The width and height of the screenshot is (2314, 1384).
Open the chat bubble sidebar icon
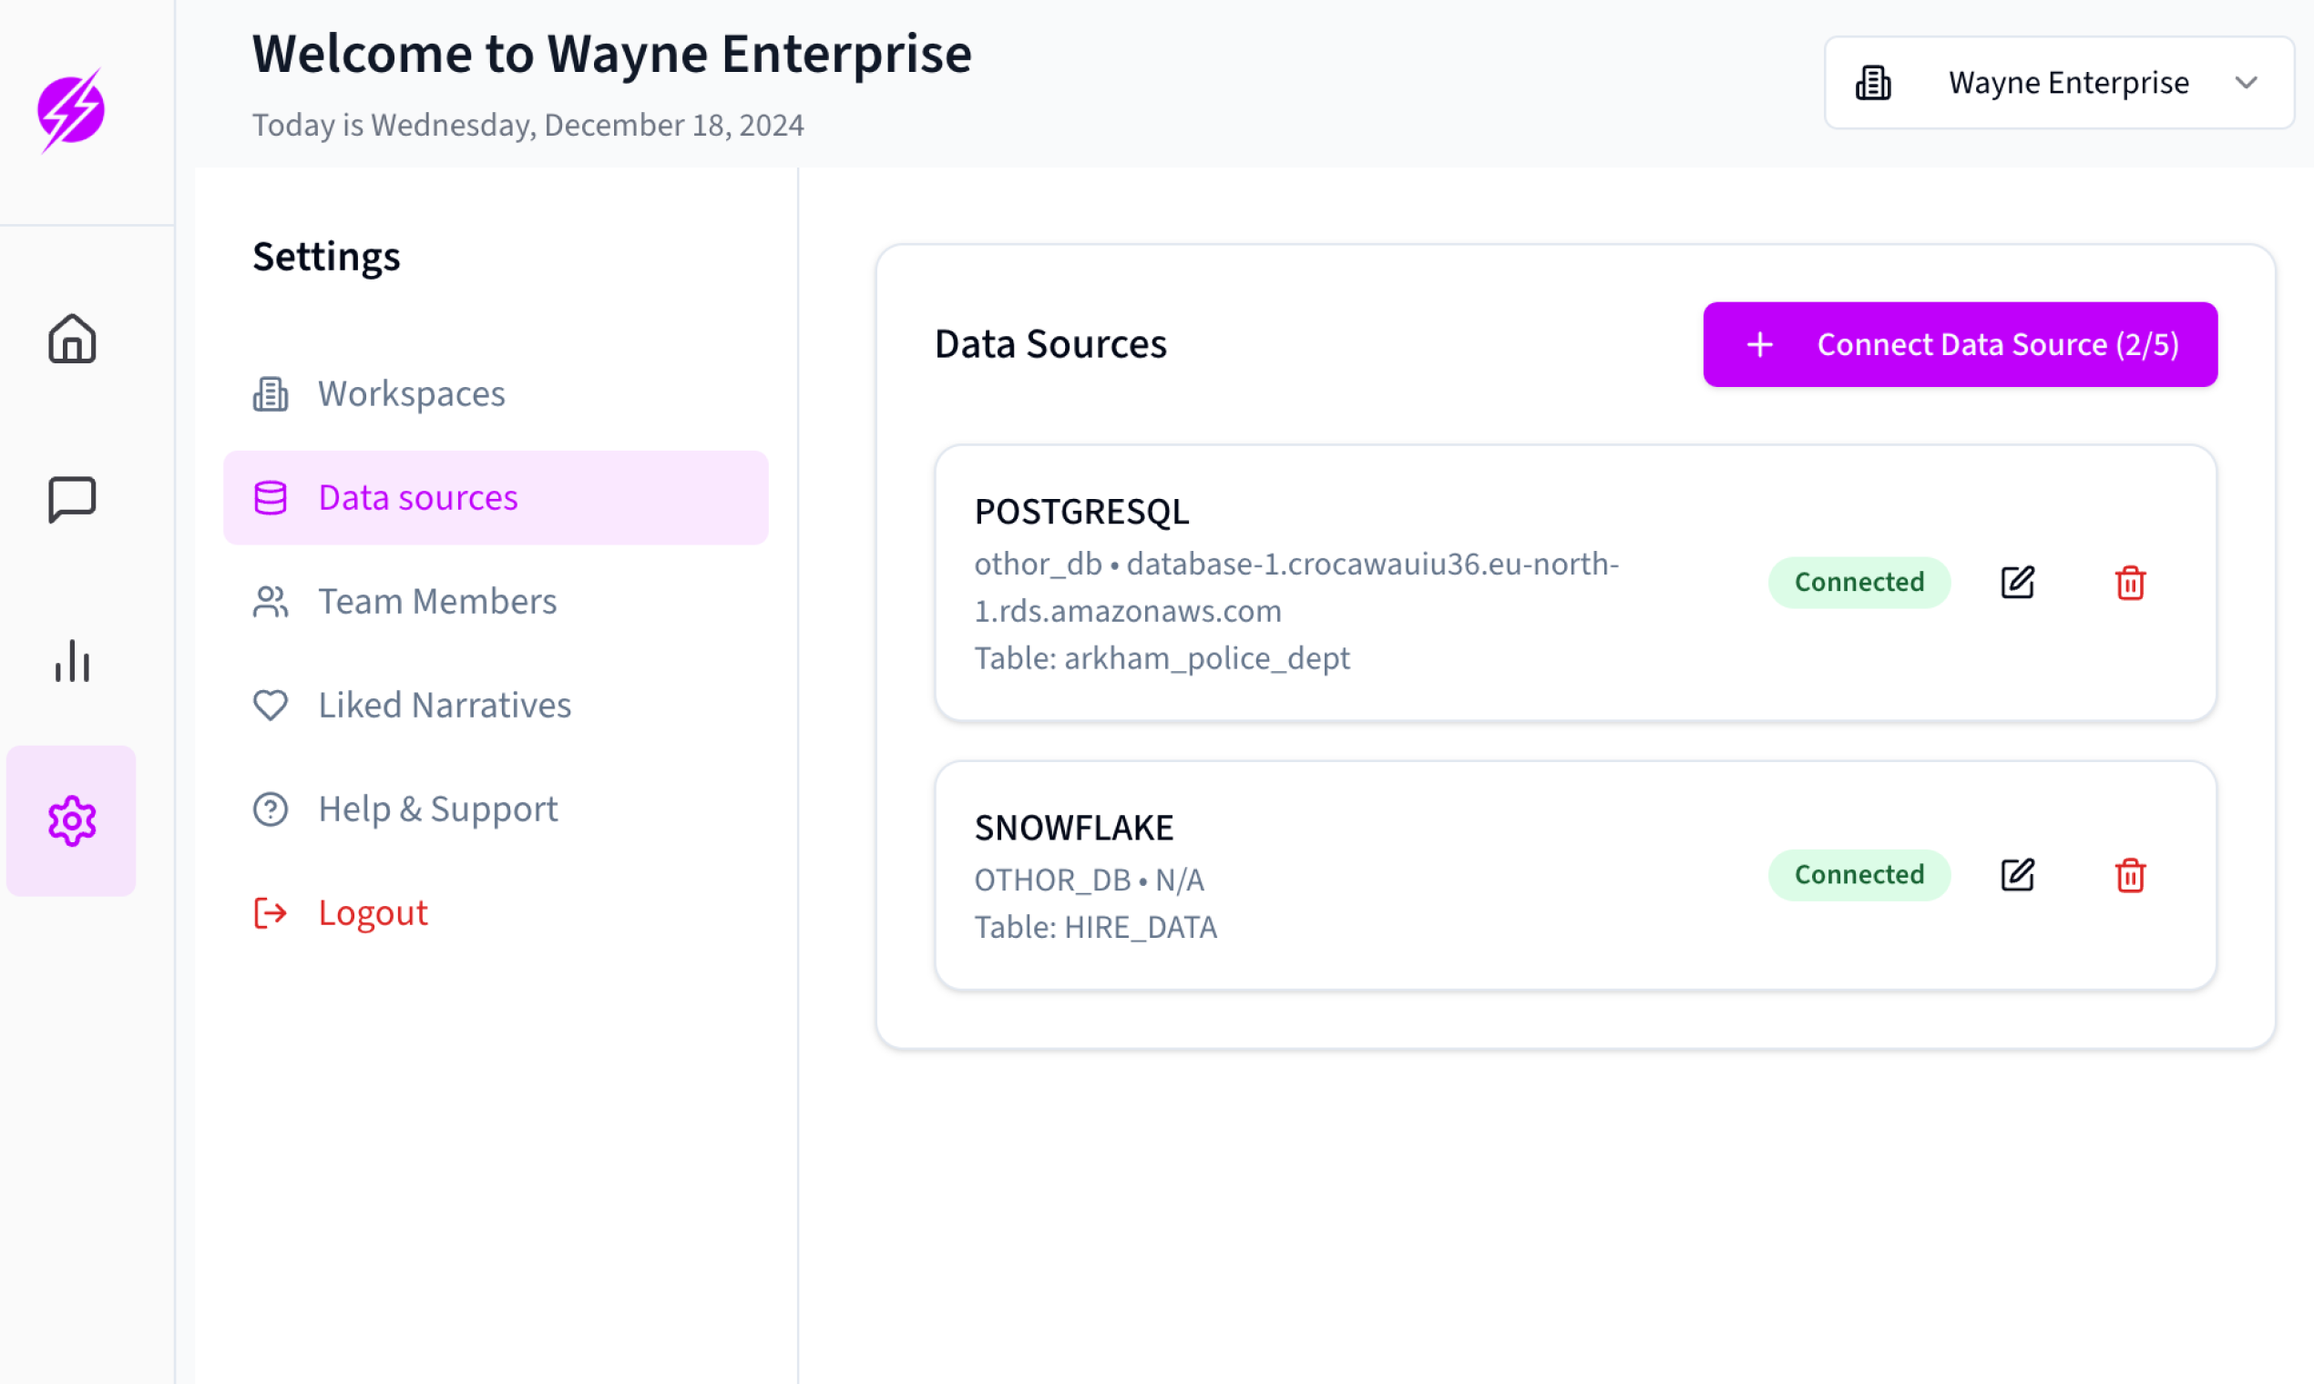click(x=72, y=500)
